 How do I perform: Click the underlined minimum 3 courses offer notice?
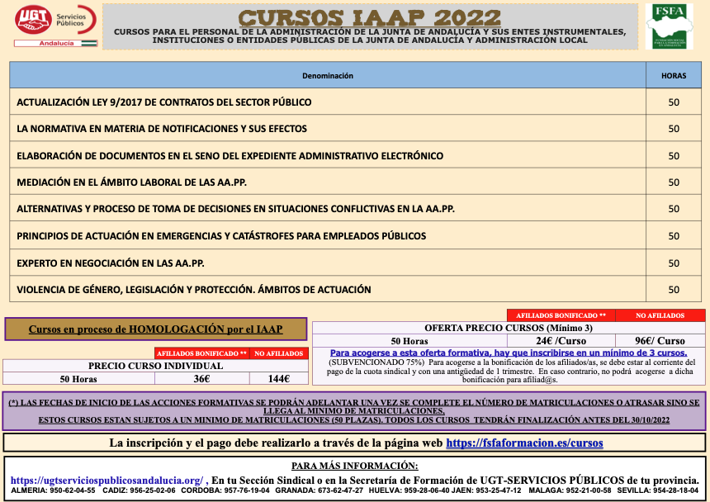pos(508,353)
